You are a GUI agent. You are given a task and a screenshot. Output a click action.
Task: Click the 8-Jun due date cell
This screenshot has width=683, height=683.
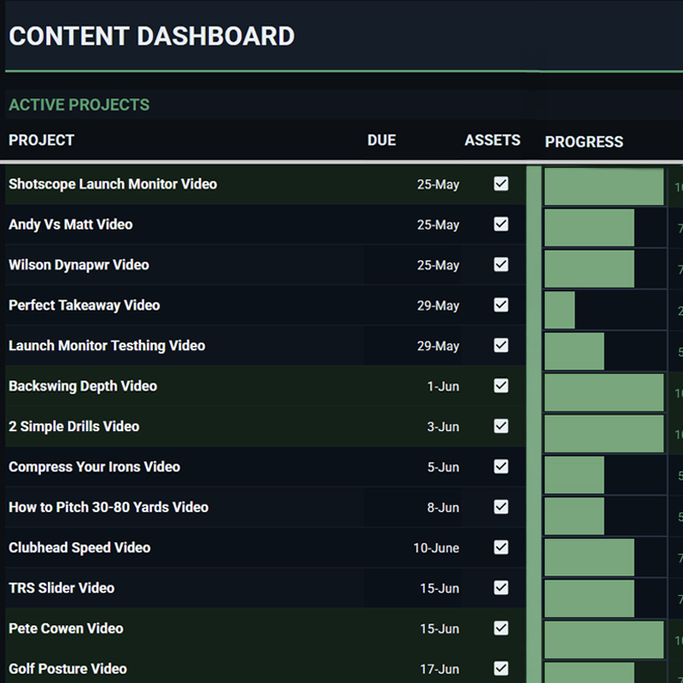[443, 508]
